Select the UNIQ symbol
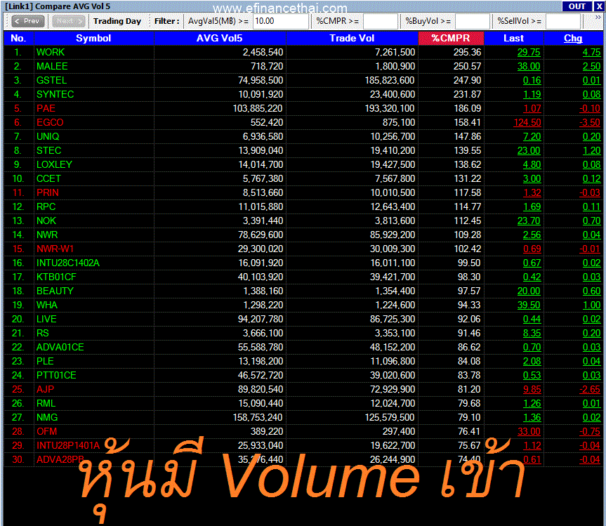The height and width of the screenshot is (526, 606). pyautogui.click(x=48, y=136)
